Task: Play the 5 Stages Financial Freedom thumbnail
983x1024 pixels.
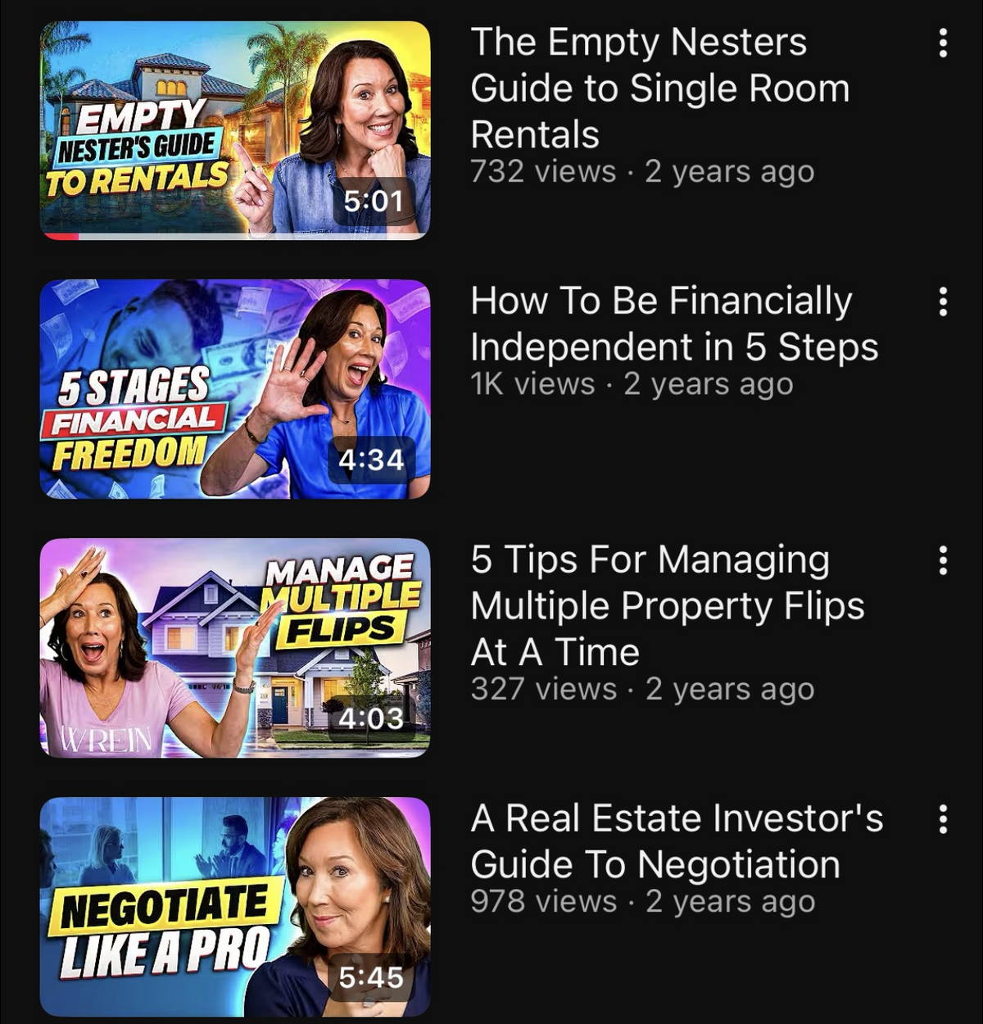Action: click(x=235, y=389)
